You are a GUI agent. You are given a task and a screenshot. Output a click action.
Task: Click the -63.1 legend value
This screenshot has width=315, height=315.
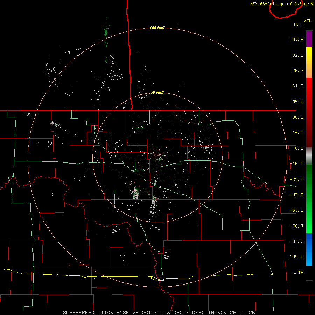[x=296, y=210]
